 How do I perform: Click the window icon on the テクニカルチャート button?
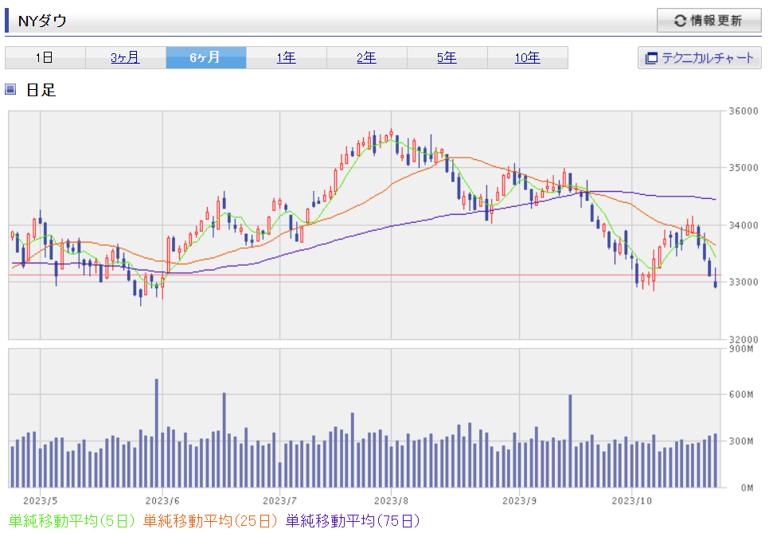(x=651, y=58)
